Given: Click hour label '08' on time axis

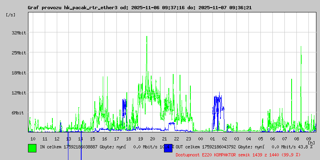Looking at the screenshot, I should 296,139.
